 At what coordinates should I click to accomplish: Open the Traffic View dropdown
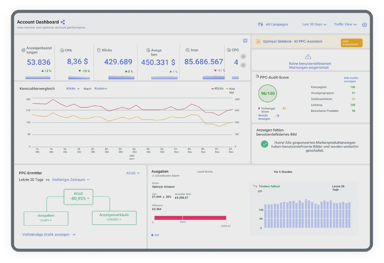pos(345,24)
